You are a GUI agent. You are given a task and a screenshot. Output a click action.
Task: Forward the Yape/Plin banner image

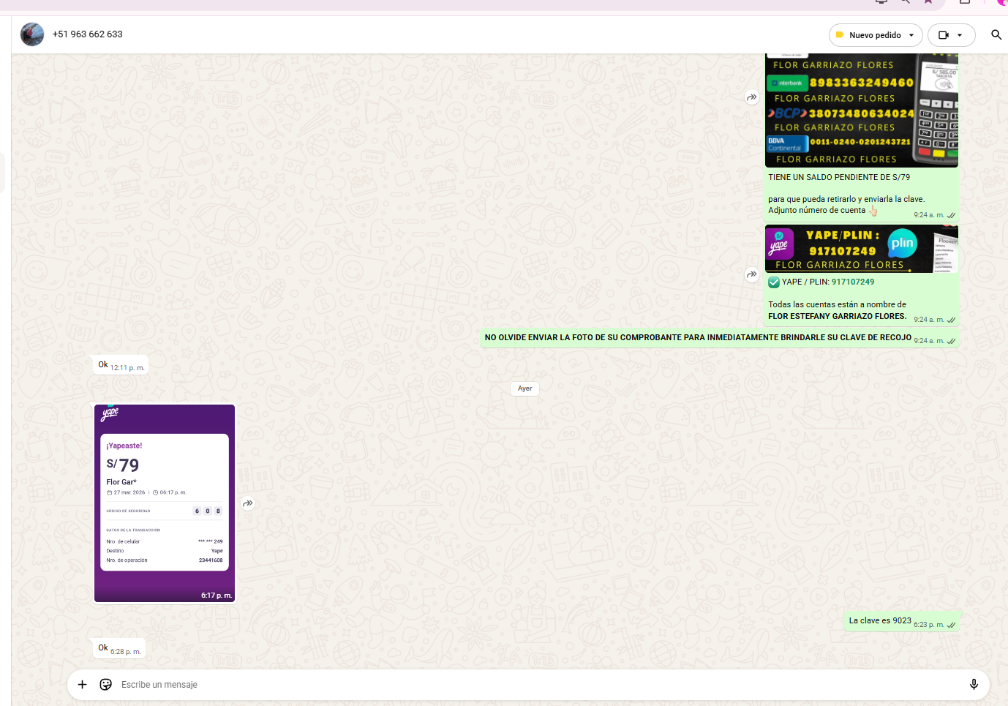coord(752,274)
